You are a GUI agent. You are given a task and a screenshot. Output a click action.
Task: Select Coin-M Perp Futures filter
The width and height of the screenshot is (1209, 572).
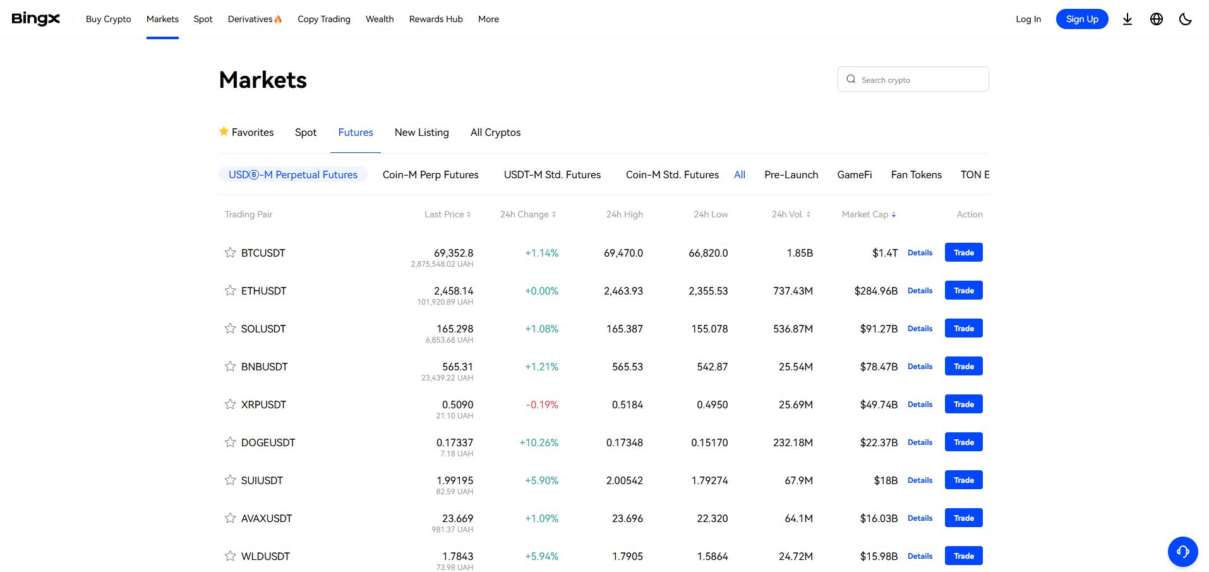431,174
